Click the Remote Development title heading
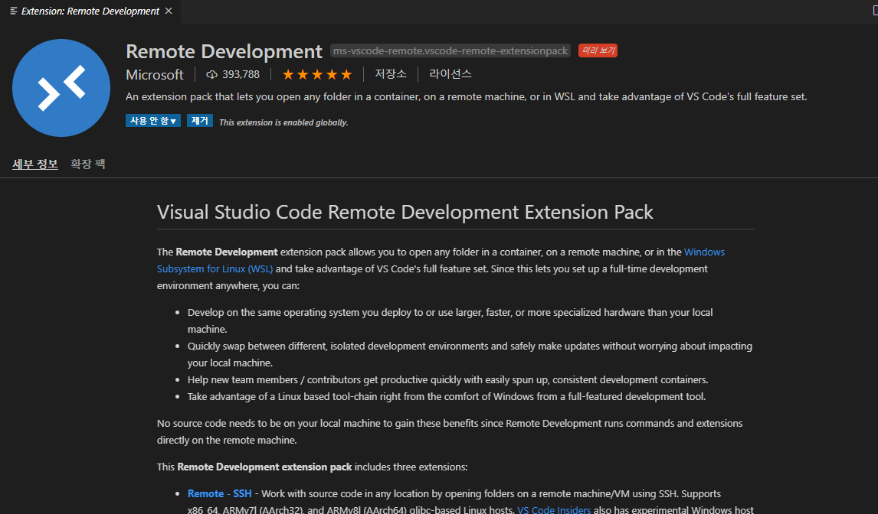This screenshot has height=514, width=878. click(x=224, y=51)
